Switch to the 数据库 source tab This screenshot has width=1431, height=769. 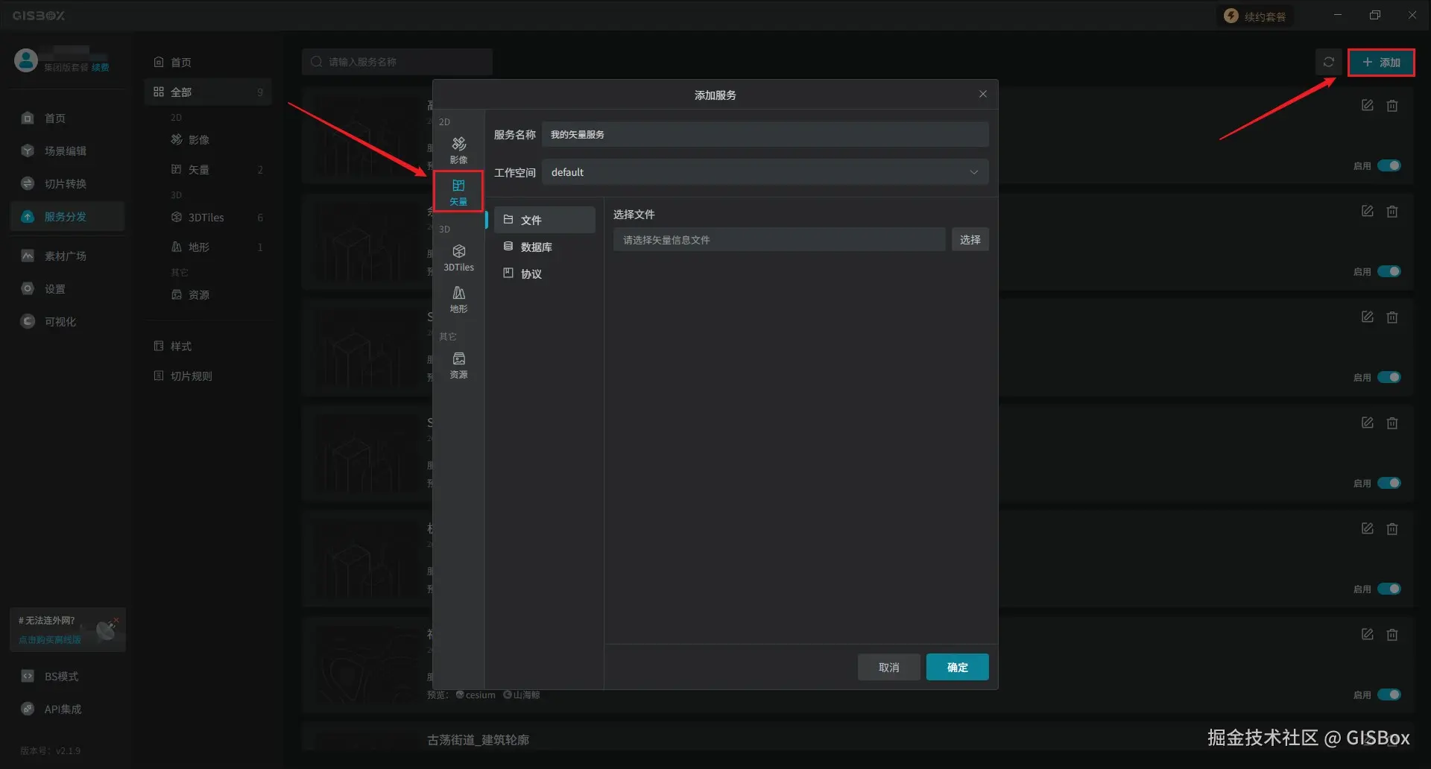pos(544,247)
